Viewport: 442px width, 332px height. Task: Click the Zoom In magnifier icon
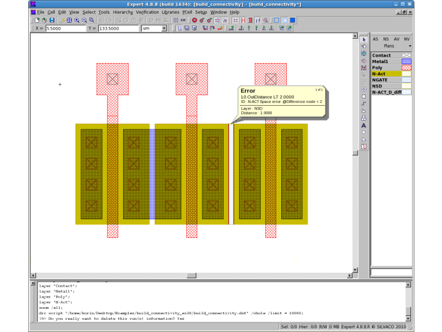pyautogui.click(x=77, y=20)
